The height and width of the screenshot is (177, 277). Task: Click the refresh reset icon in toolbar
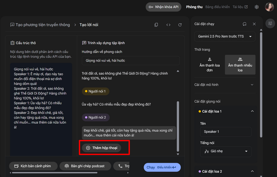(180, 25)
